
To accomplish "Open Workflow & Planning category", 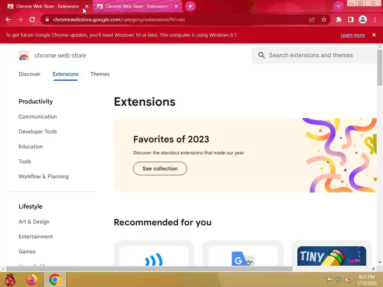I will [43, 176].
